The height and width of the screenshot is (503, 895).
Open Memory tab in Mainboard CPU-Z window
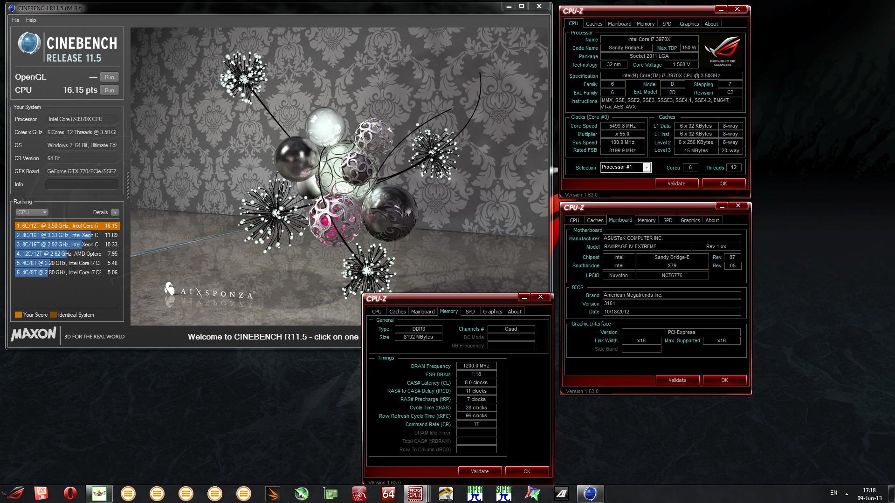(x=647, y=220)
